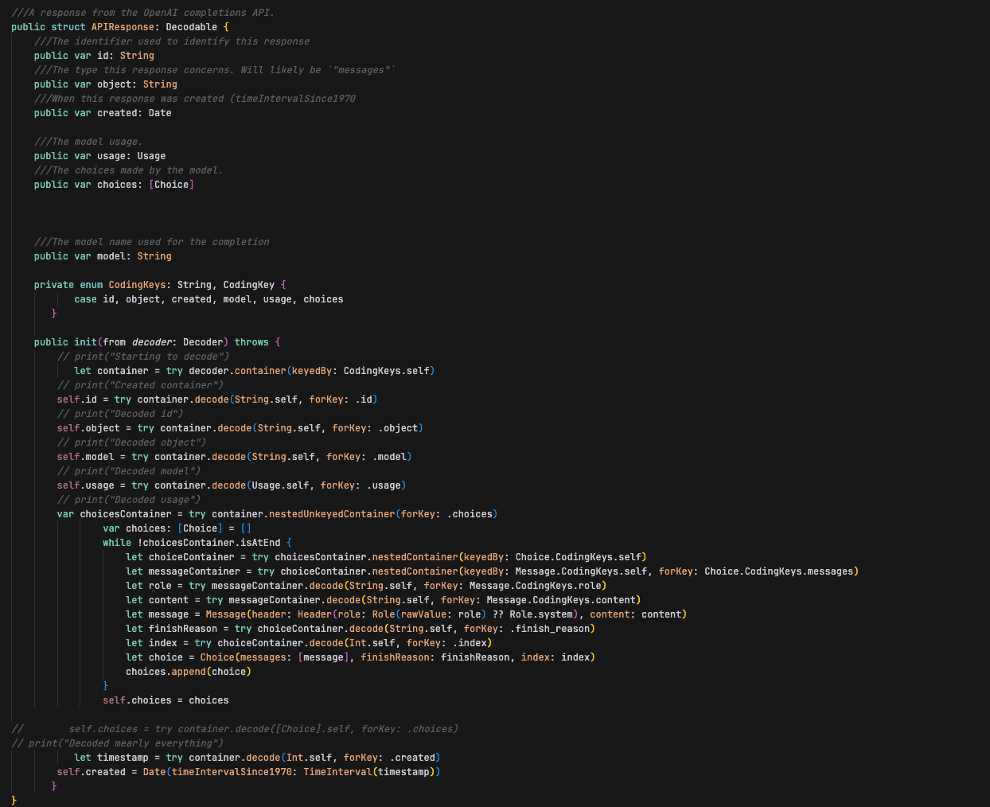Screen dimensions: 990x807
Task: Click the 'let choice = Choice(messages:' line
Action: coord(361,657)
